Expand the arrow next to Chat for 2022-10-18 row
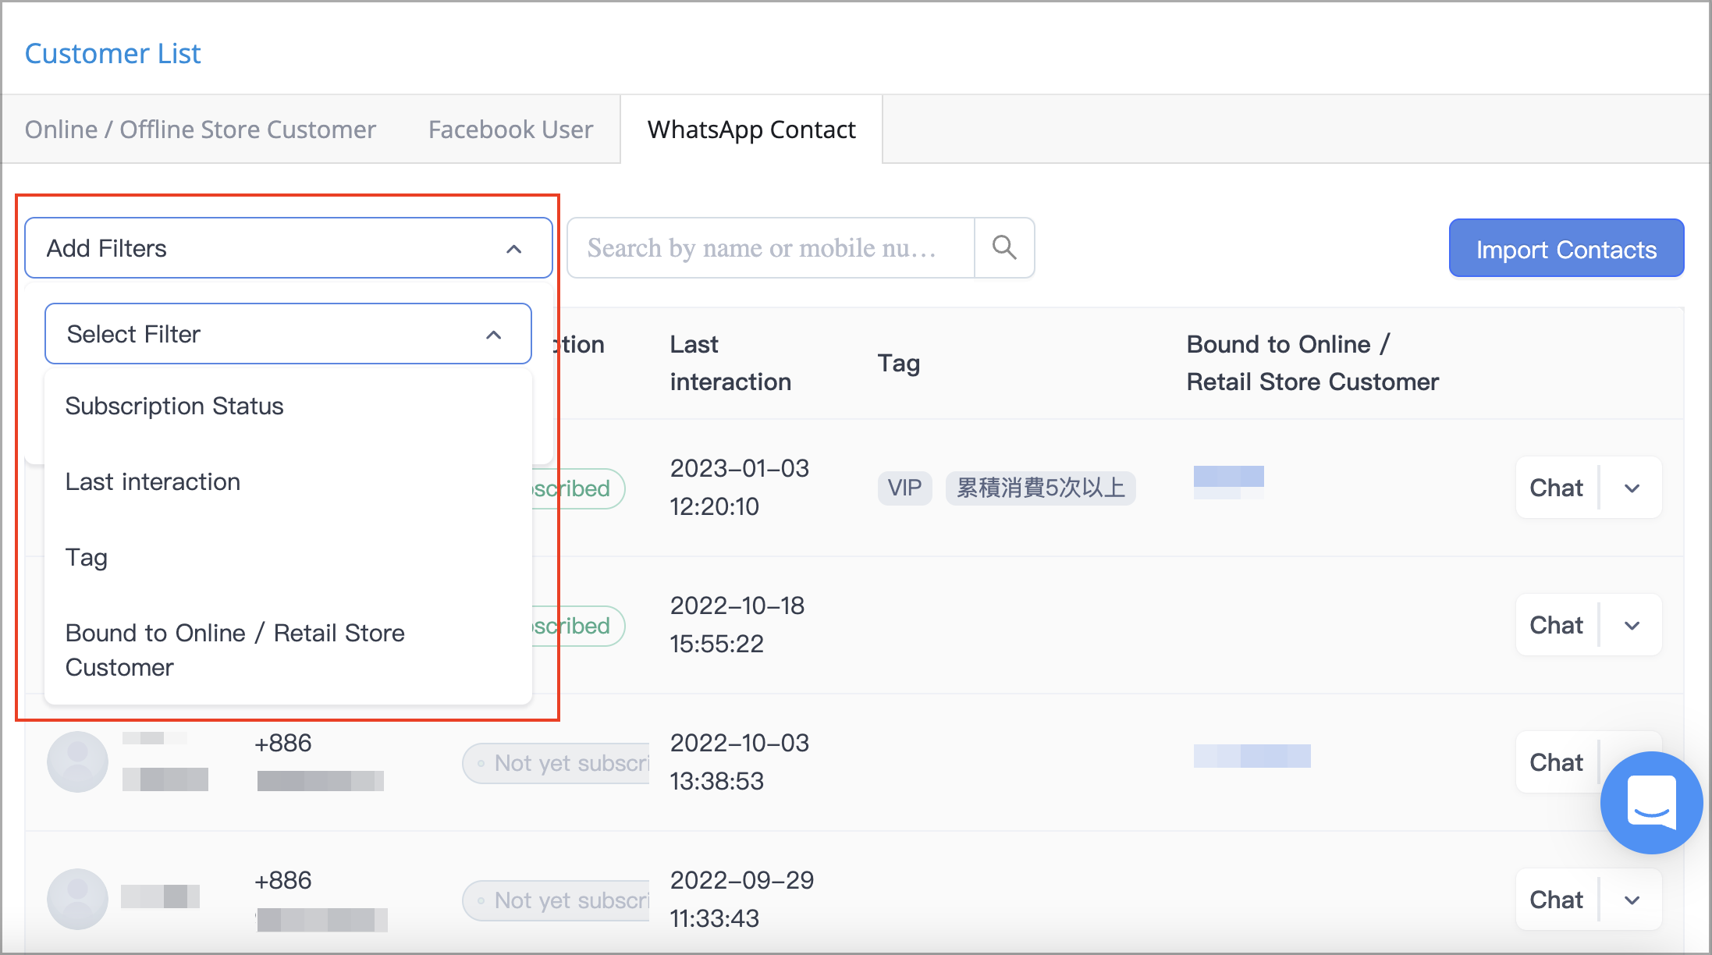Screen dimensions: 1712x955 point(1632,626)
